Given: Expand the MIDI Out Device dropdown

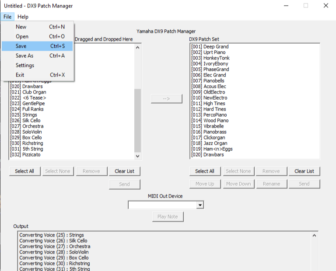Looking at the screenshot, I should (x=200, y=205).
